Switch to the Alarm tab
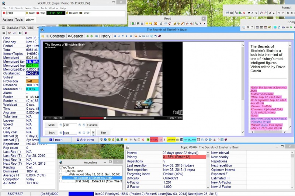The image size is (295, 196). pos(30,20)
